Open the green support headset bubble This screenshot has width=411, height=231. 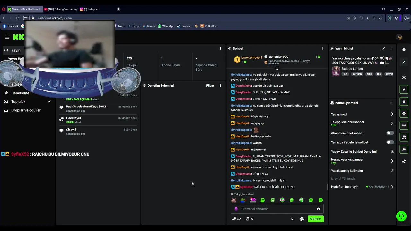[401, 216]
